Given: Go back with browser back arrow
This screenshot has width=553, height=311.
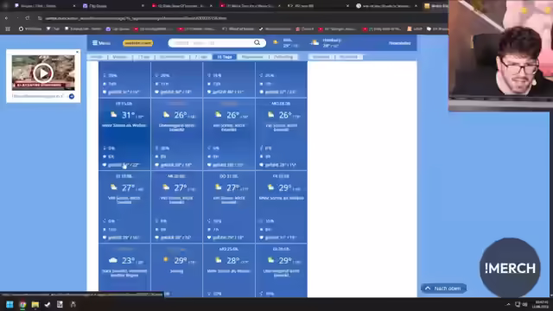Looking at the screenshot, I should 6,18.
